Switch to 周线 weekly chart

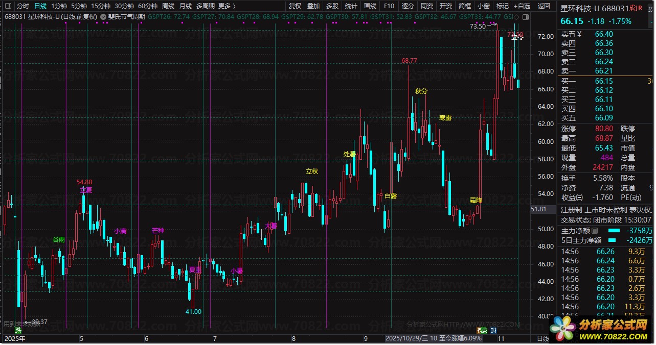(x=168, y=6)
